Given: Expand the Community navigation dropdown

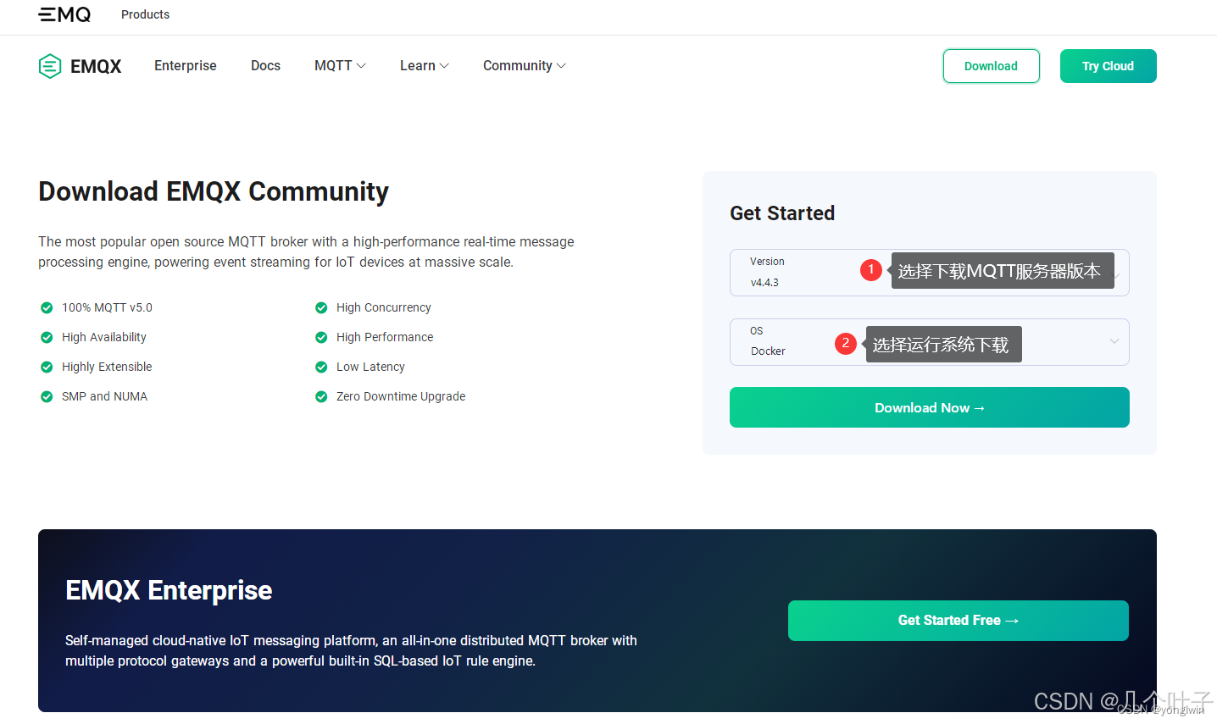Looking at the screenshot, I should 525,65.
